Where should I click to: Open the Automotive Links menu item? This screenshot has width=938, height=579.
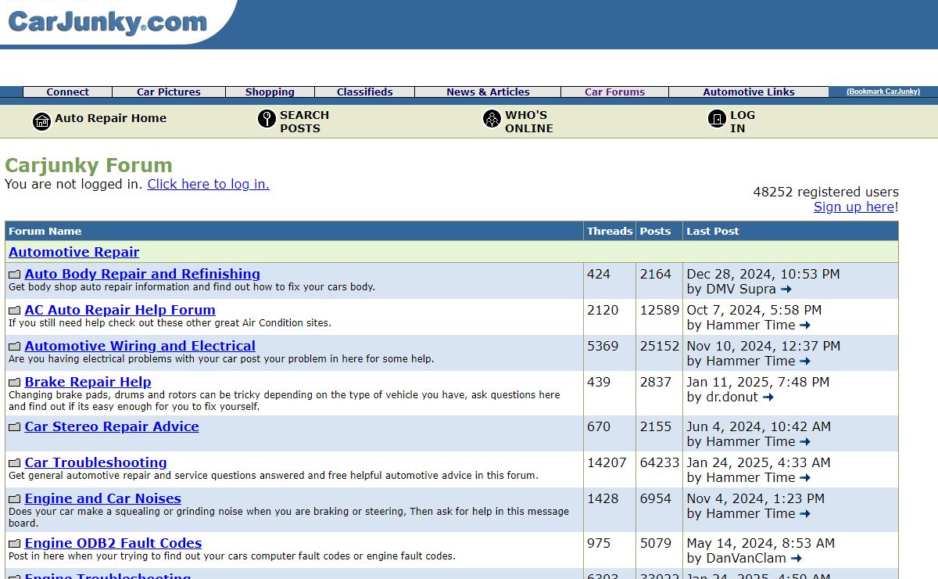point(749,92)
